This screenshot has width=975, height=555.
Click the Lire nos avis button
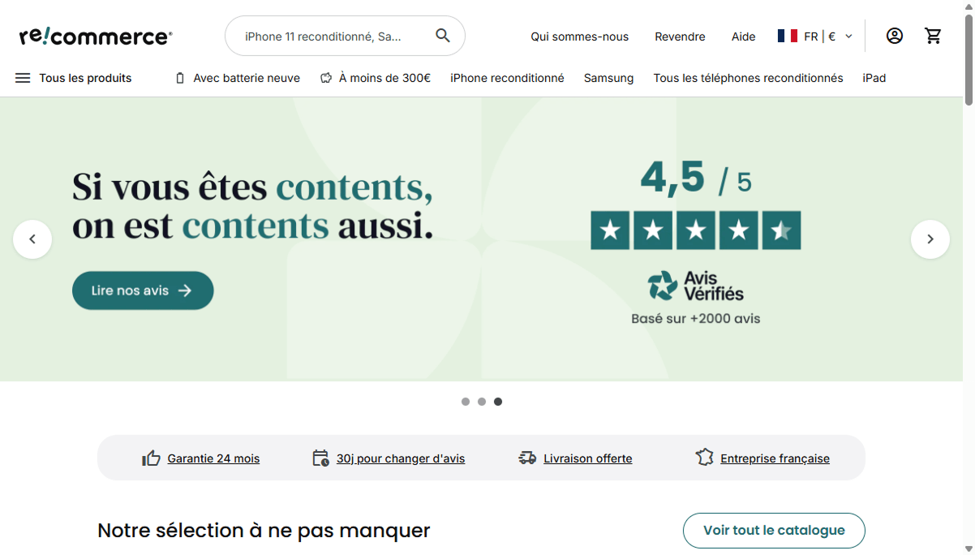point(143,290)
